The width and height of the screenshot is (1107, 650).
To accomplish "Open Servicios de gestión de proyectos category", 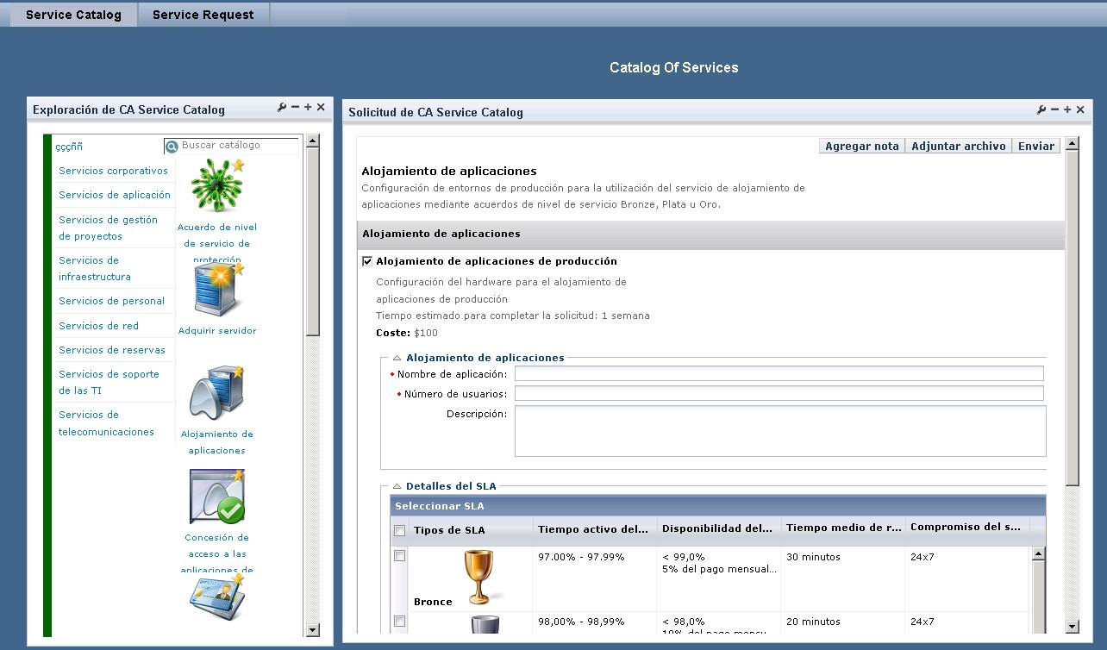I will [x=108, y=228].
